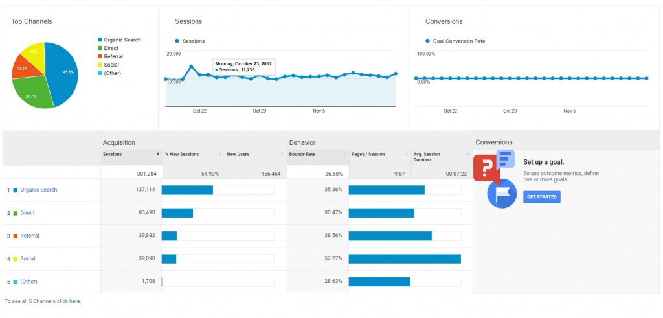
Task: Click the Referral row orange color square
Action: pos(16,236)
